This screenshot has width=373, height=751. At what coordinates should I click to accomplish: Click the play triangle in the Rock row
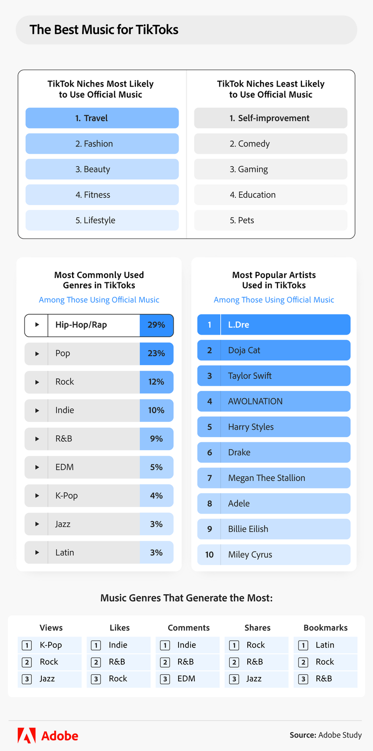coord(37,382)
